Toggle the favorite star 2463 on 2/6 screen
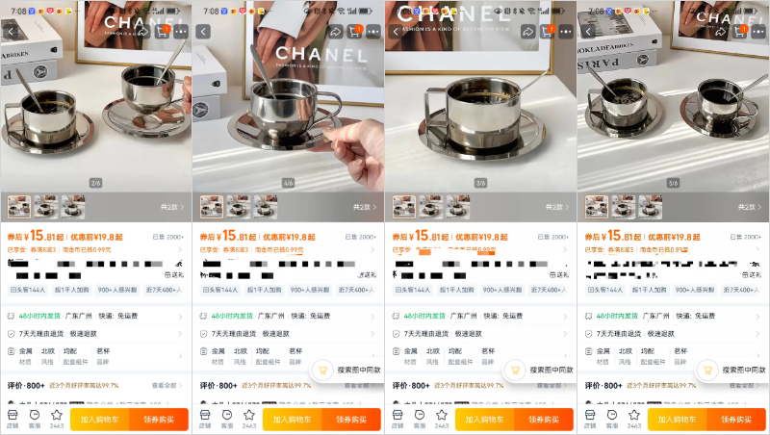The image size is (770, 435). (57, 420)
